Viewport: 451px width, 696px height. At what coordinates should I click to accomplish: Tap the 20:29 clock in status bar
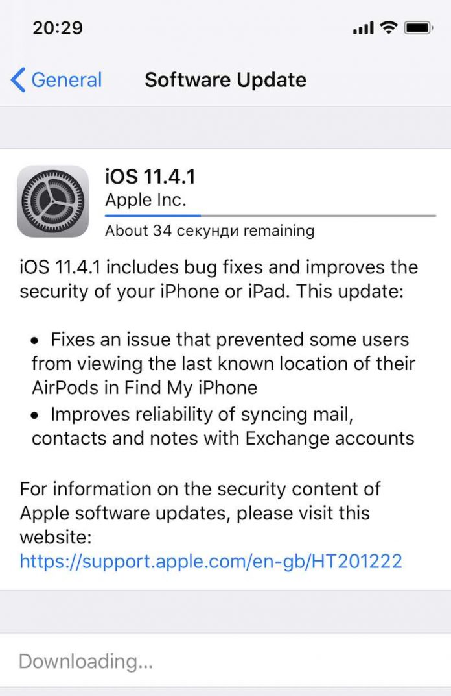tap(58, 28)
